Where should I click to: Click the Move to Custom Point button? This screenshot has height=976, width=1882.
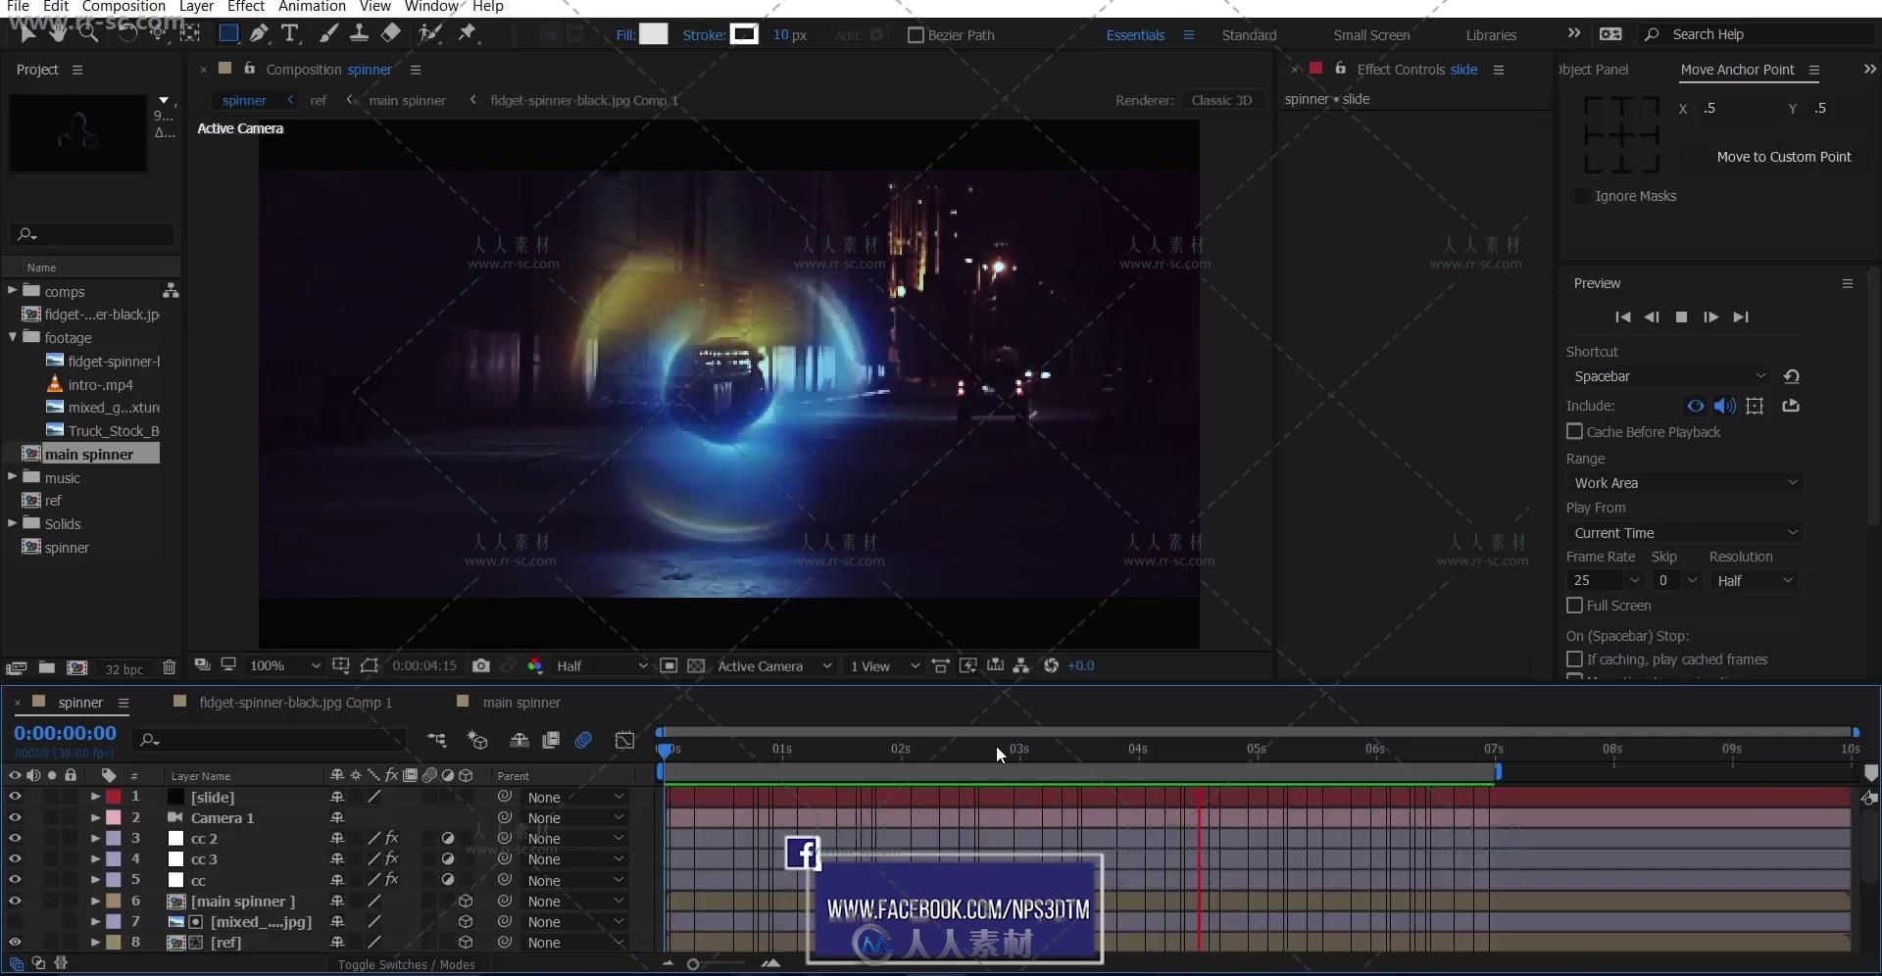[1784, 157]
